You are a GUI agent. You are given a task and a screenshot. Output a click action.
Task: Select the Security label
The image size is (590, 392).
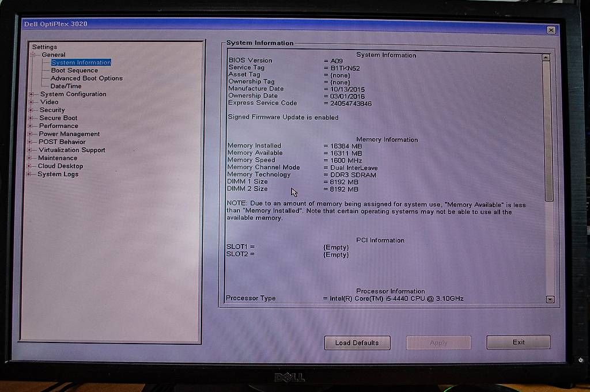click(52, 110)
